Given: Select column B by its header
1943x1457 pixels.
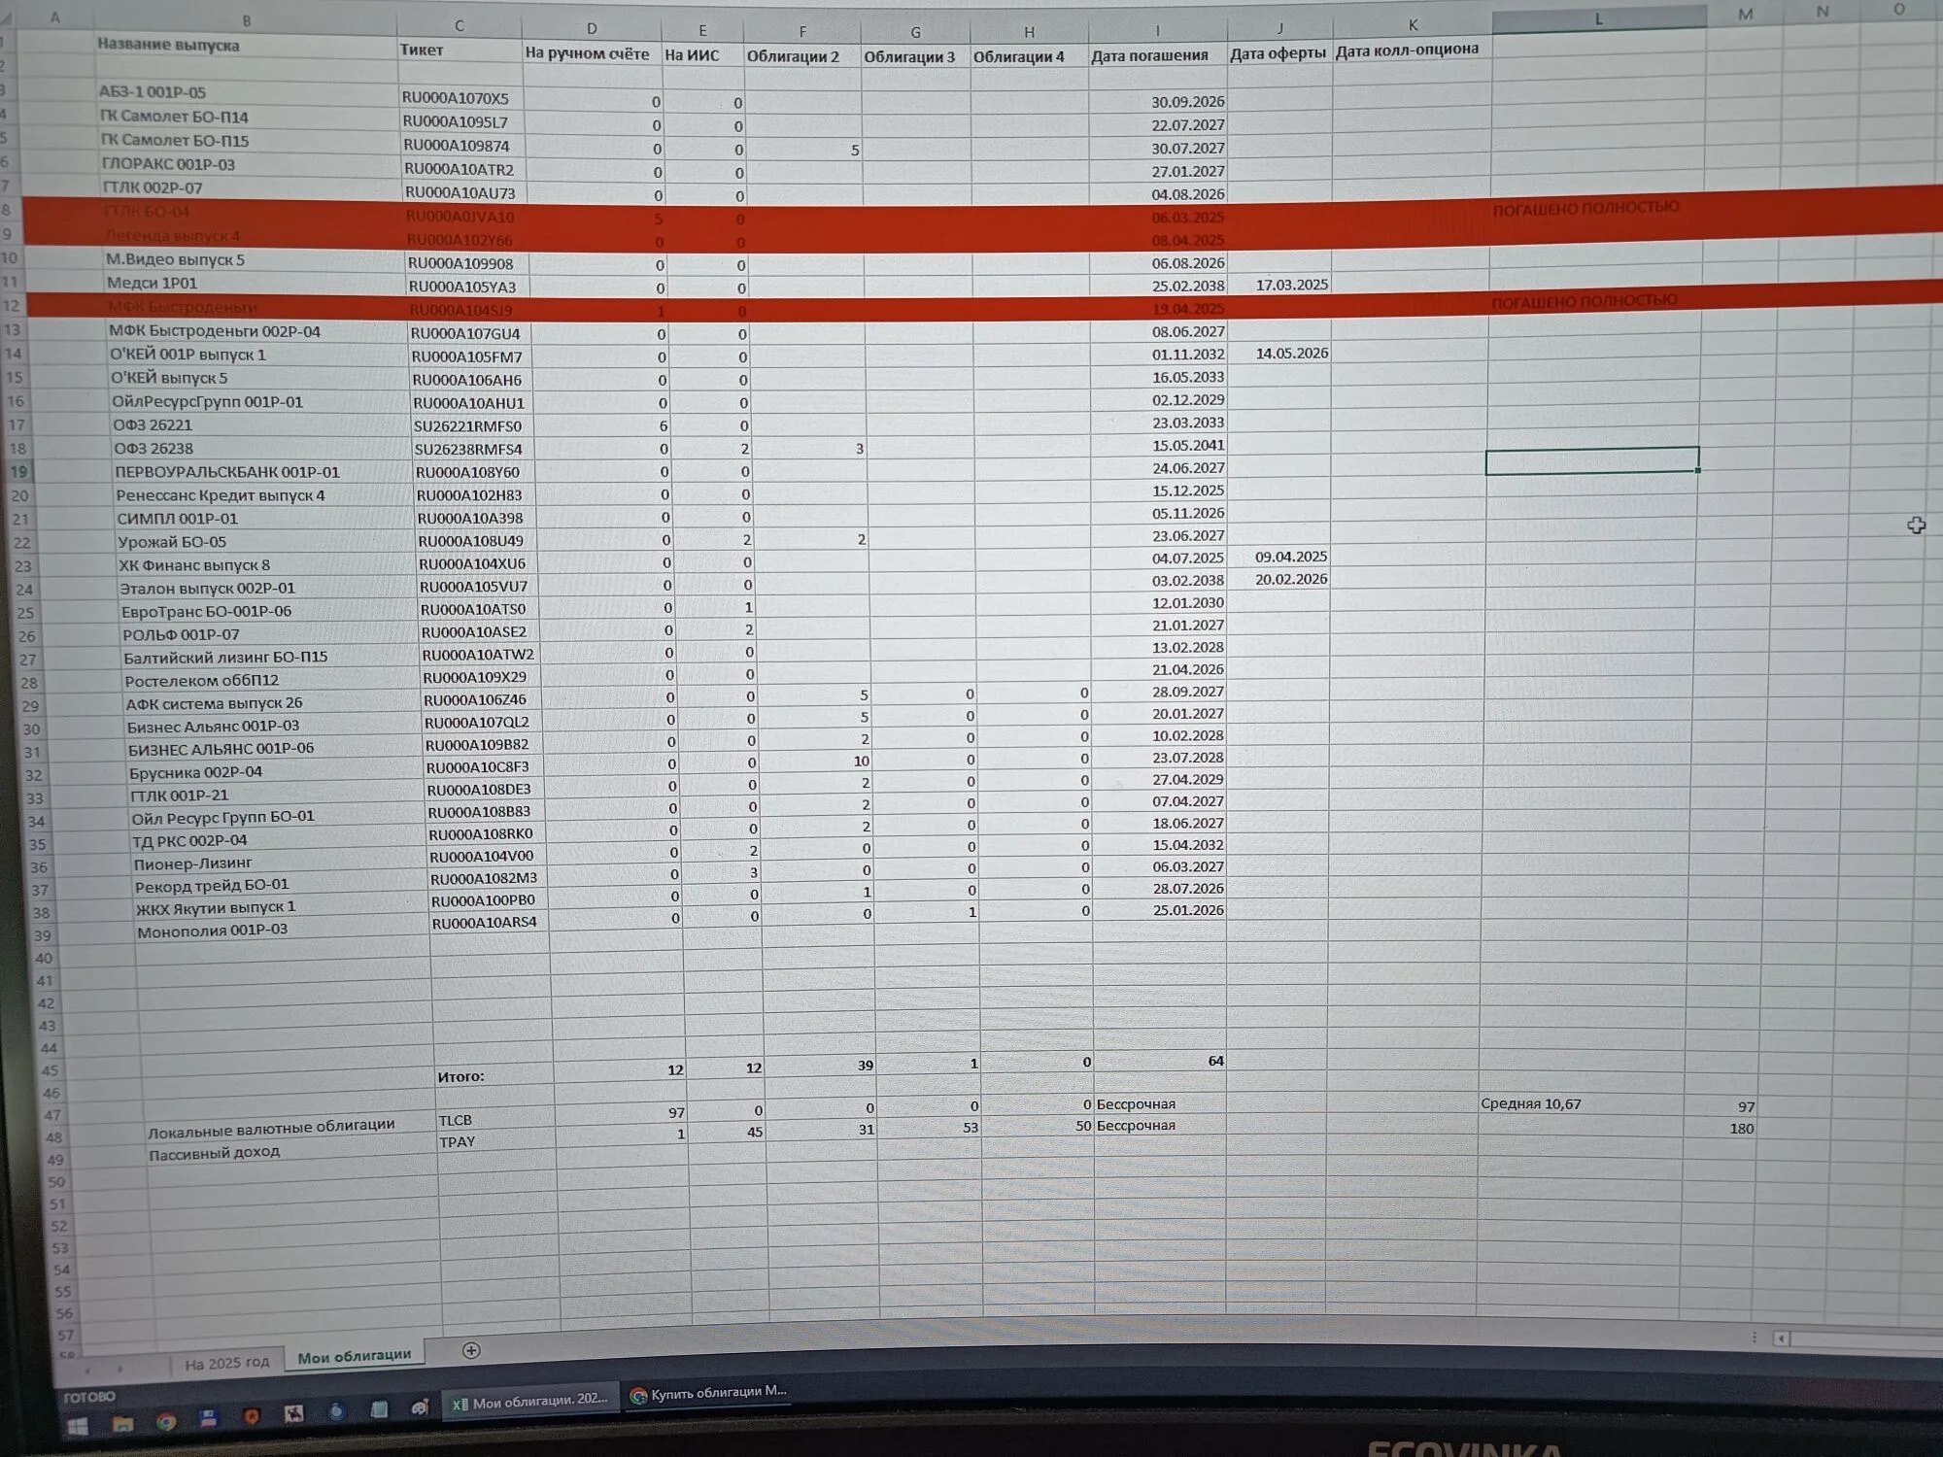Looking at the screenshot, I should pyautogui.click(x=246, y=20).
